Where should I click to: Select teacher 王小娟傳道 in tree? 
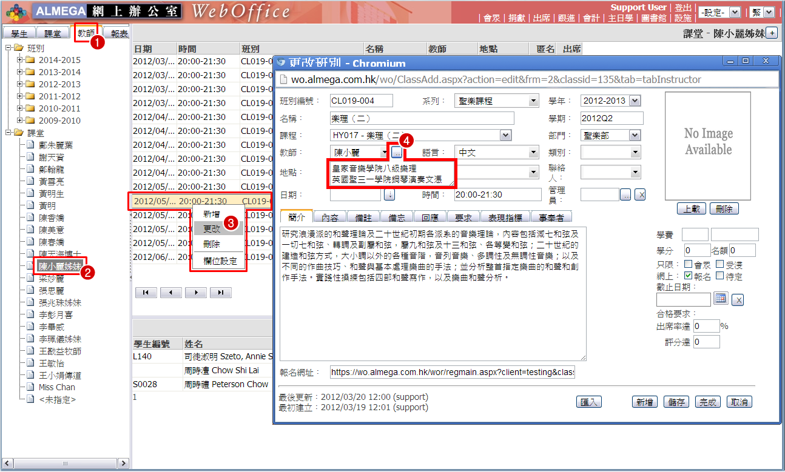59,375
